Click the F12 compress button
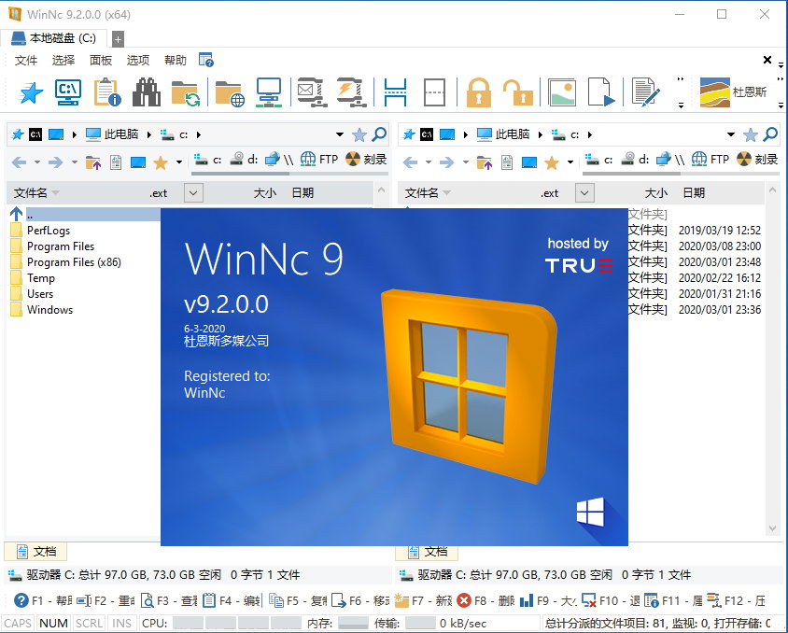This screenshot has width=788, height=633. [738, 600]
